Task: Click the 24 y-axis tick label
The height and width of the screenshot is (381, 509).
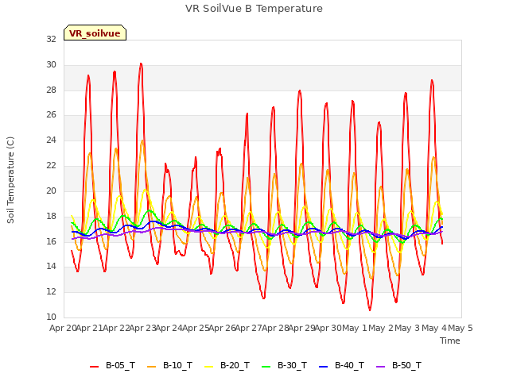Action: (51, 140)
